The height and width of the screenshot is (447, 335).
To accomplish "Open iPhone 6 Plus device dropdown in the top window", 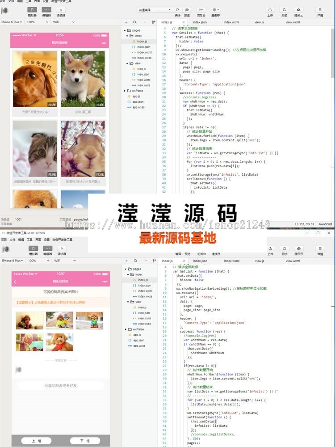I will [12, 22].
